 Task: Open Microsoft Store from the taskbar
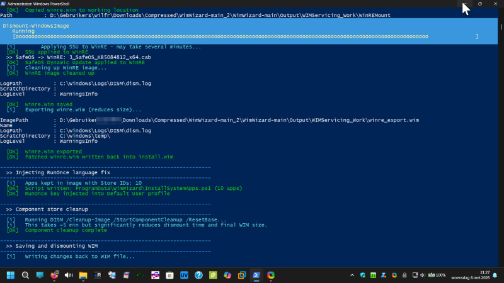point(169,275)
